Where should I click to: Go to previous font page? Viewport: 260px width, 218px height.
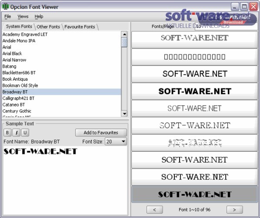coord(154,210)
